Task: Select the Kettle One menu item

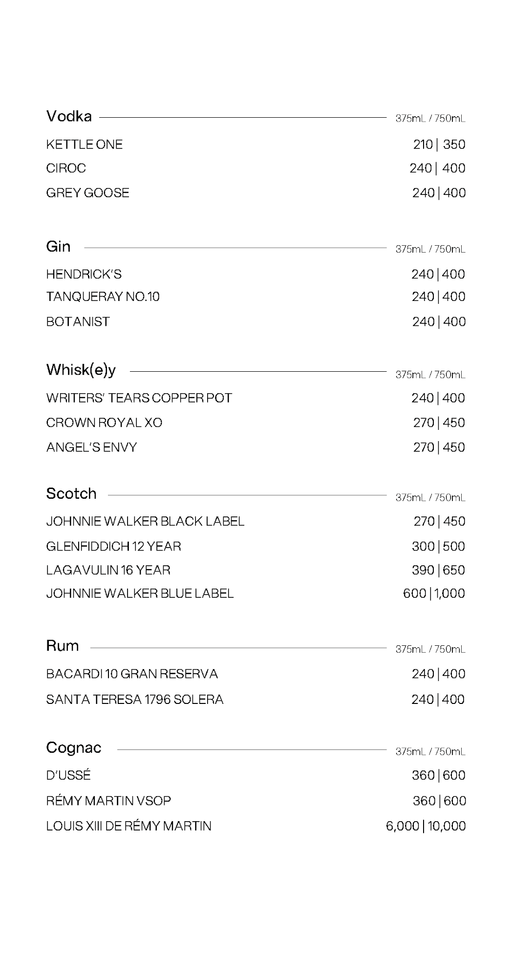Action: point(85,145)
